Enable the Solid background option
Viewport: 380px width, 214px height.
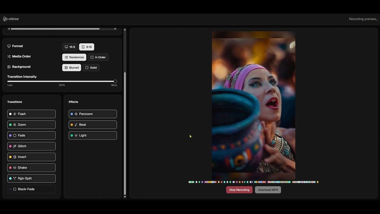[91, 67]
